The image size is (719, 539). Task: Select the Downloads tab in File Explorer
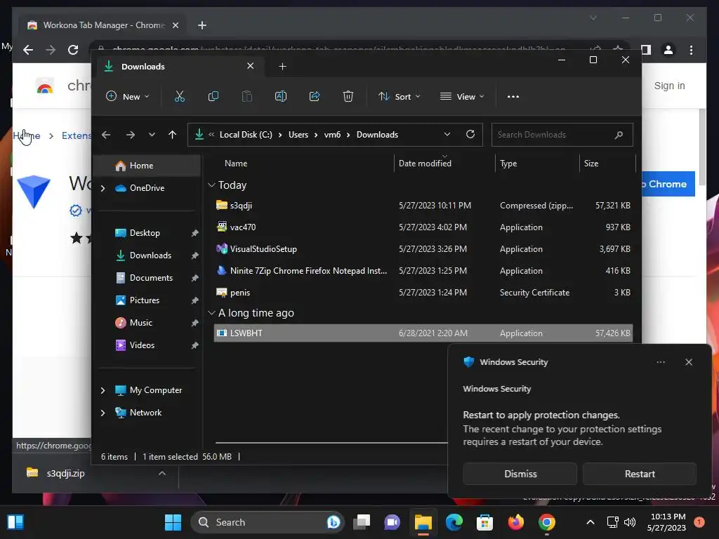point(180,67)
